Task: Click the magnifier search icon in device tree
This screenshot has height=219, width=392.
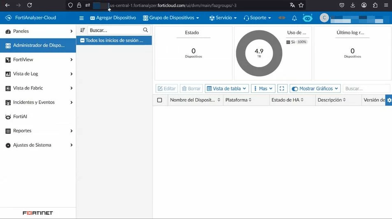Action: (x=146, y=30)
